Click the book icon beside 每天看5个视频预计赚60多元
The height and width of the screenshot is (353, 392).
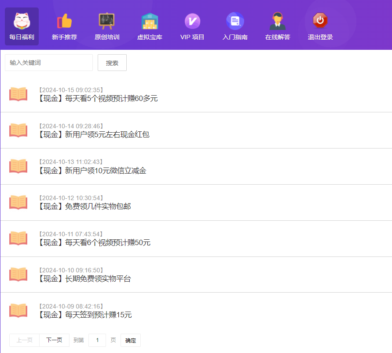[x=18, y=94]
